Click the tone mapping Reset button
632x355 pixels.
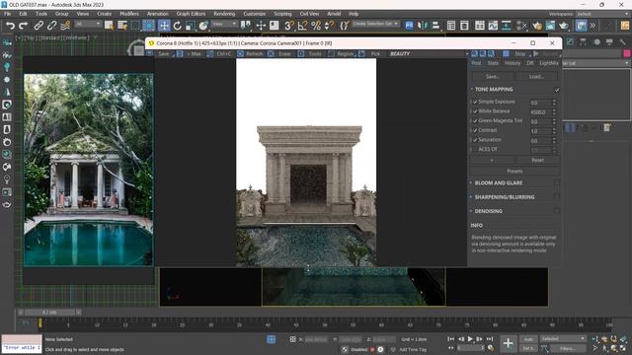pyautogui.click(x=537, y=160)
